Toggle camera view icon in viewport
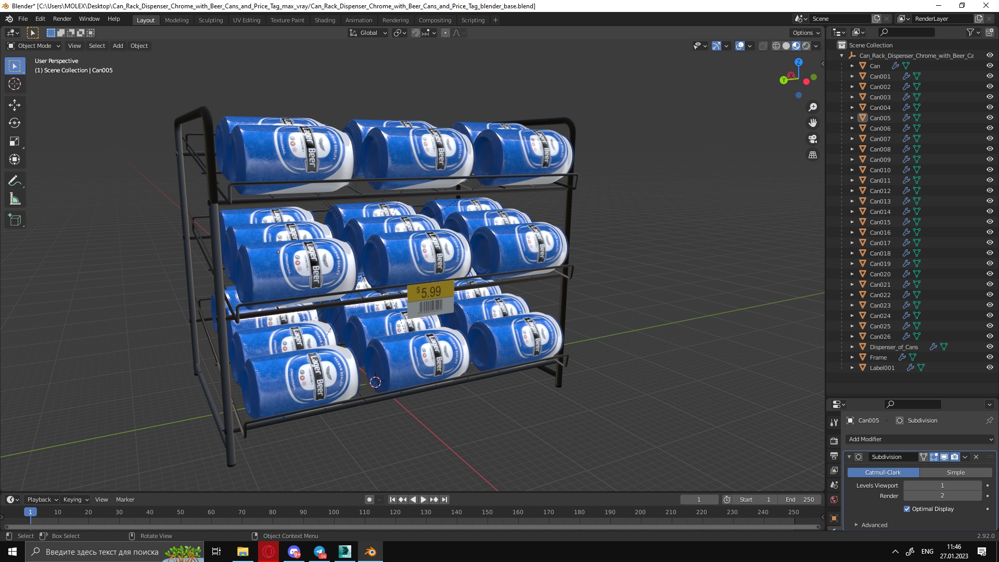This screenshot has height=562, width=999. pos(813,139)
